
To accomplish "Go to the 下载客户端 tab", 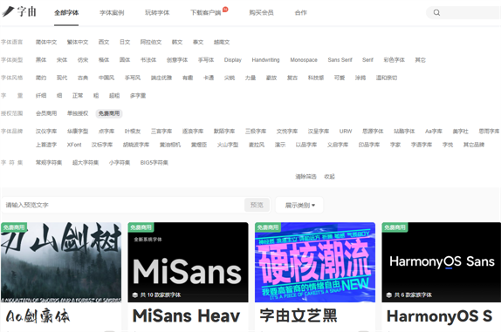I will pos(206,13).
